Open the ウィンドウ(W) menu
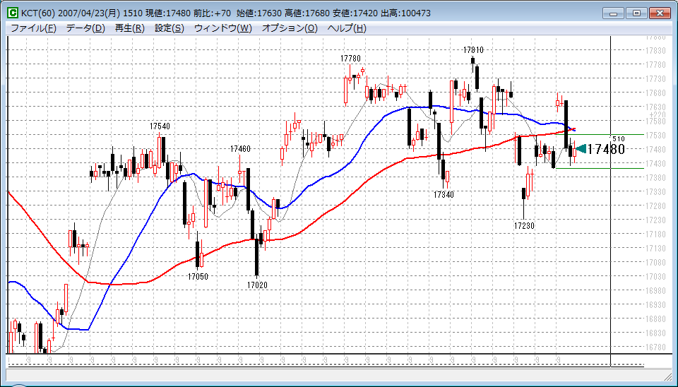This screenshot has width=678, height=387. pos(222,28)
